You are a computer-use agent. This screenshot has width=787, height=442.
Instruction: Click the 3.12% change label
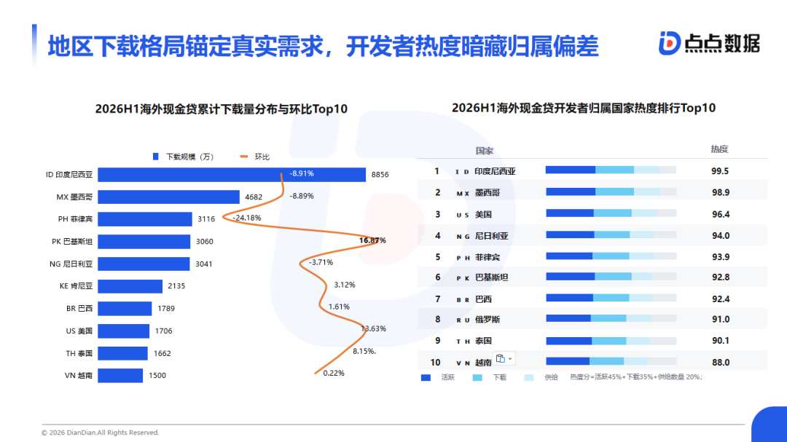click(x=345, y=285)
